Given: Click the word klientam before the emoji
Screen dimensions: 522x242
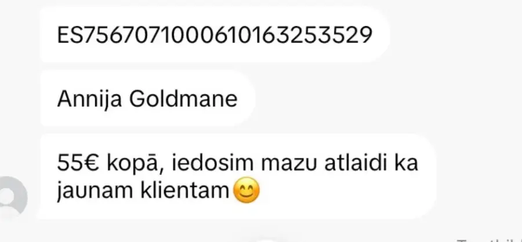Looking at the screenshot, I should [185, 191].
